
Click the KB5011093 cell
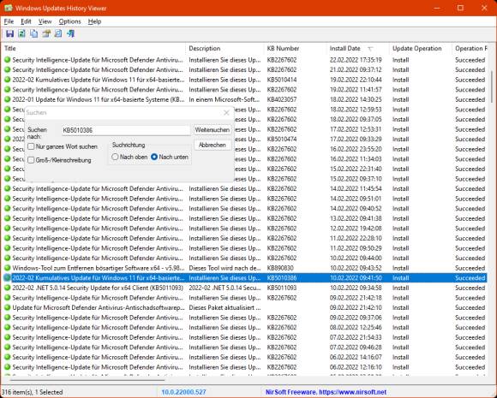pyautogui.click(x=282, y=288)
